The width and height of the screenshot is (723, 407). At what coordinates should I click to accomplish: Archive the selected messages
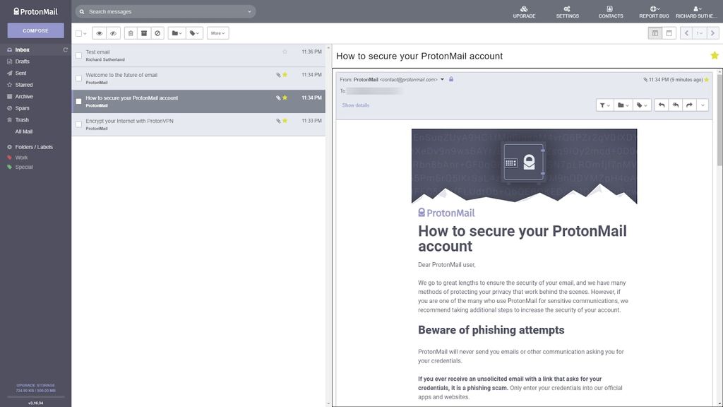[144, 33]
